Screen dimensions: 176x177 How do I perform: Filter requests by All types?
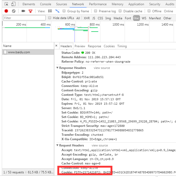tap(78, 18)
